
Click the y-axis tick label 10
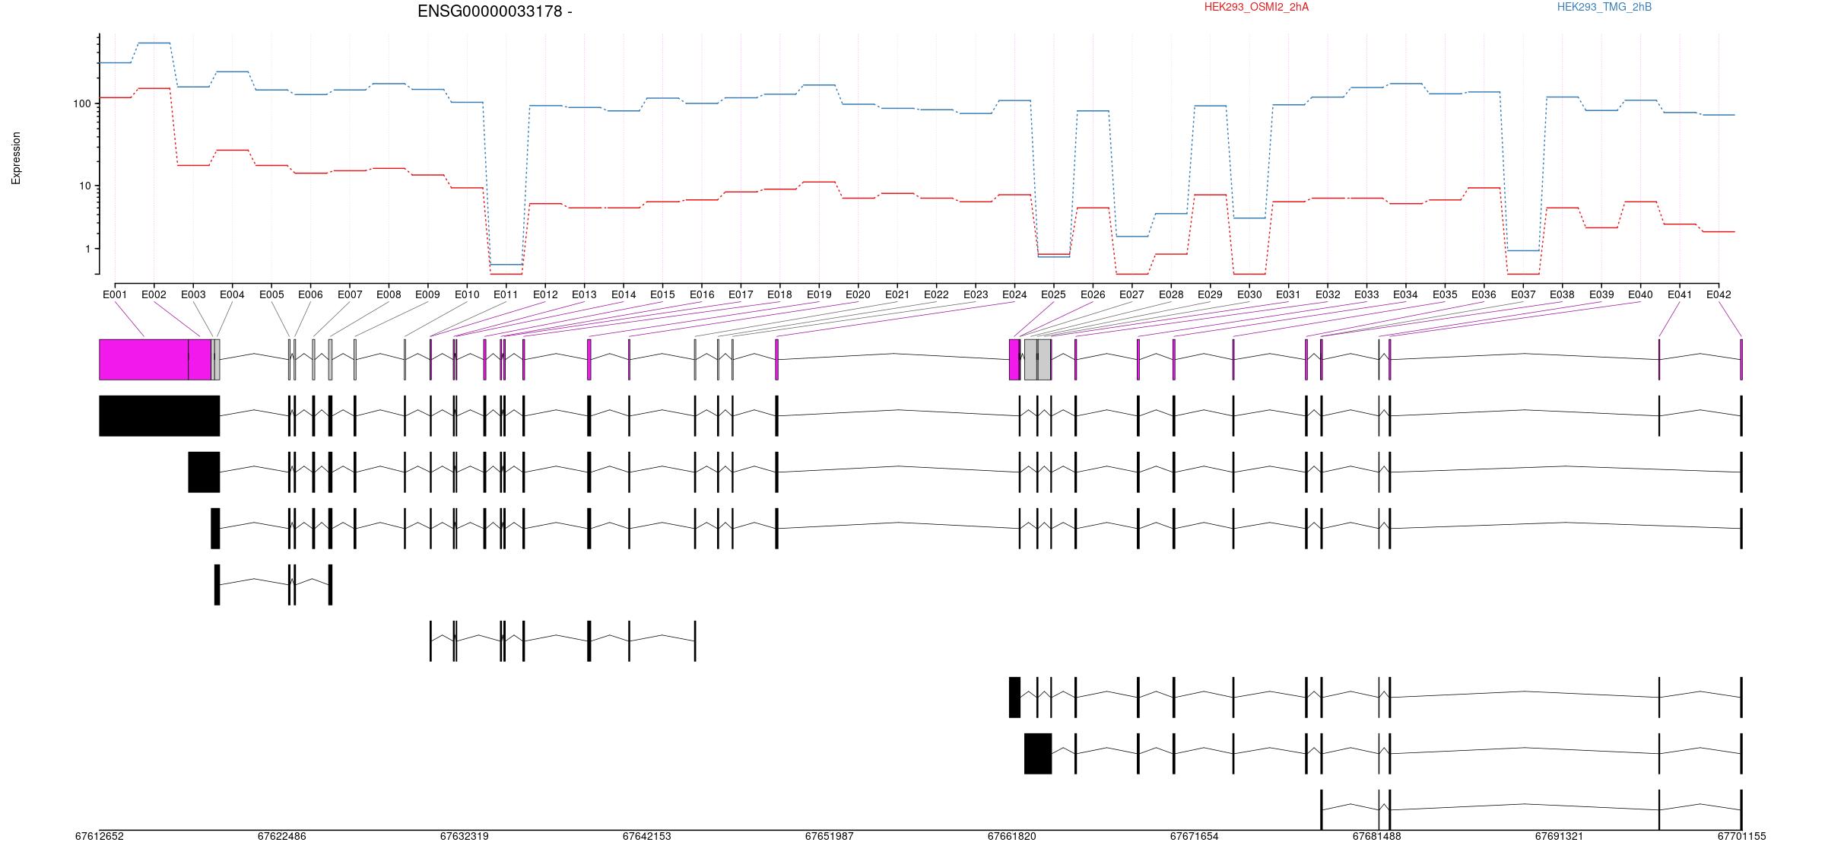84,186
